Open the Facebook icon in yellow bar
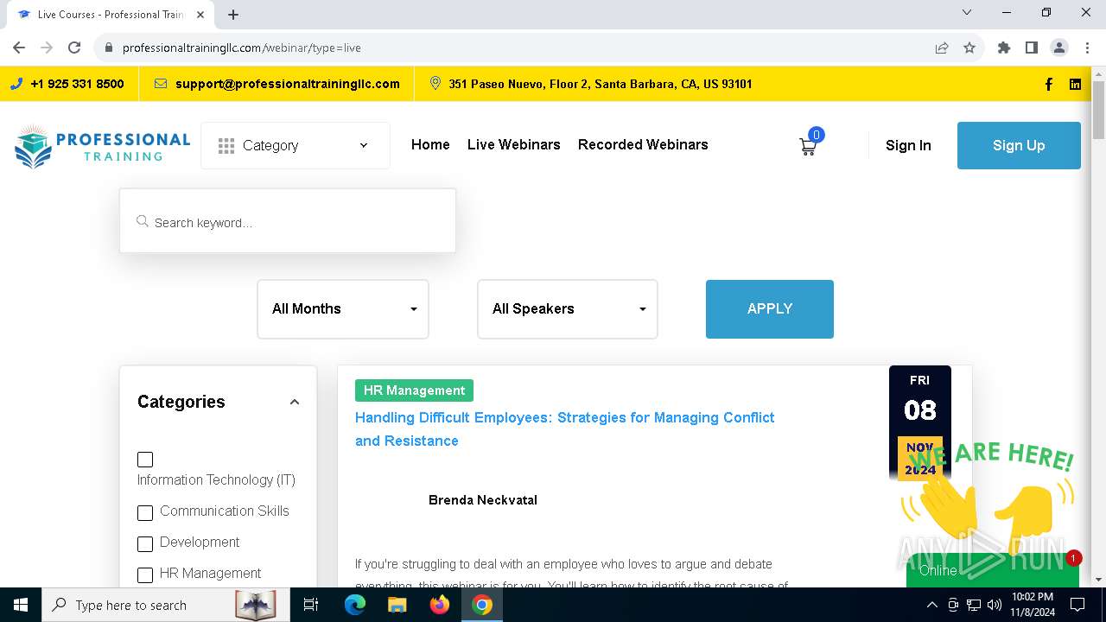Image resolution: width=1106 pixels, height=622 pixels. pyautogui.click(x=1049, y=84)
